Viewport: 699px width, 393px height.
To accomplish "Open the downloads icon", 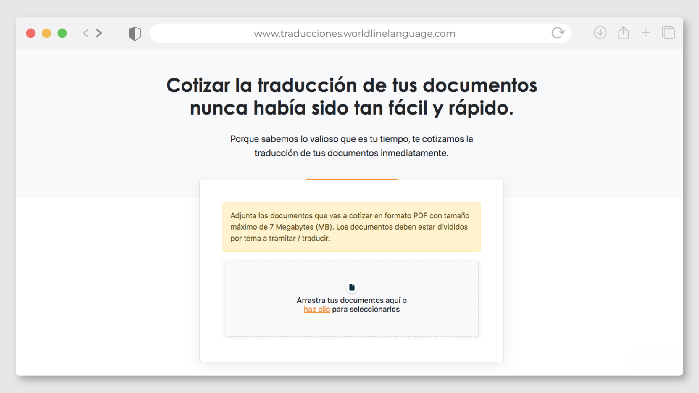I will point(600,33).
